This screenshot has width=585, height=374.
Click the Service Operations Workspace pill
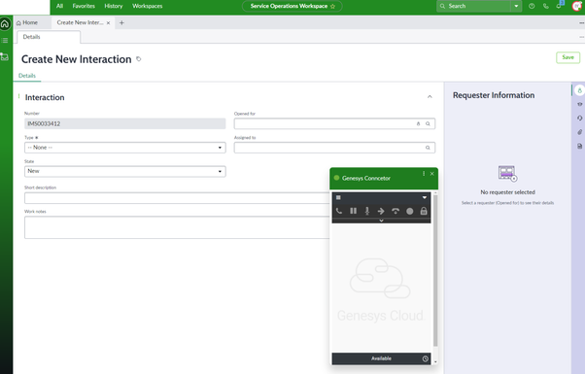pos(292,6)
